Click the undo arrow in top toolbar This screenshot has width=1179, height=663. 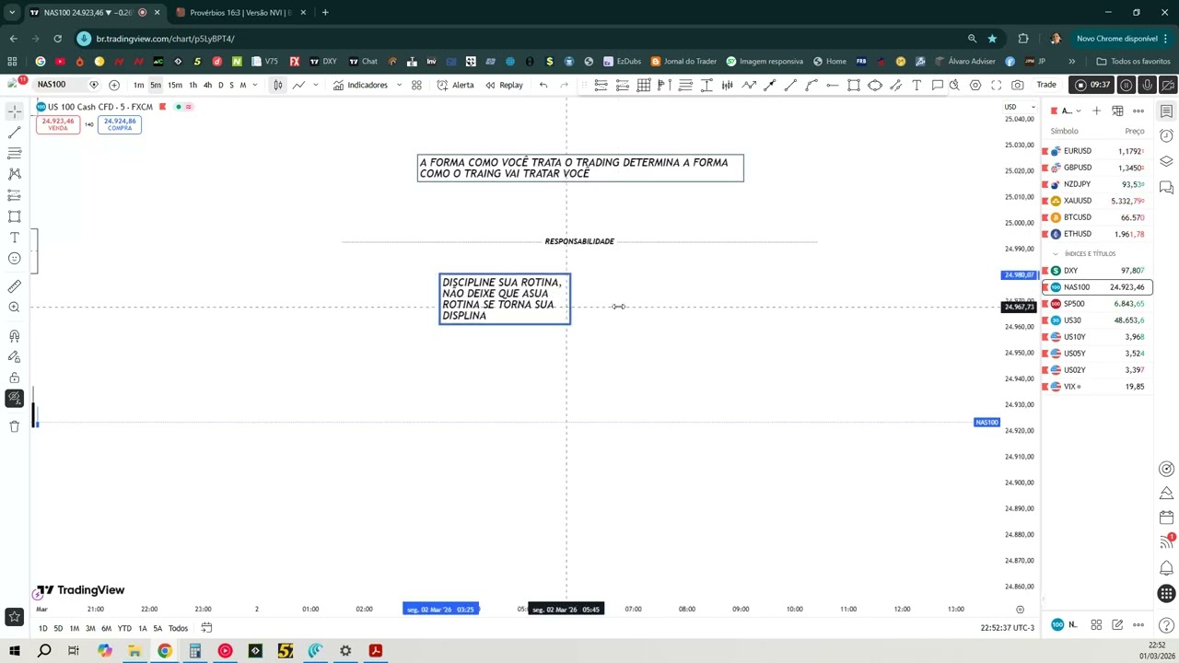[x=543, y=85]
